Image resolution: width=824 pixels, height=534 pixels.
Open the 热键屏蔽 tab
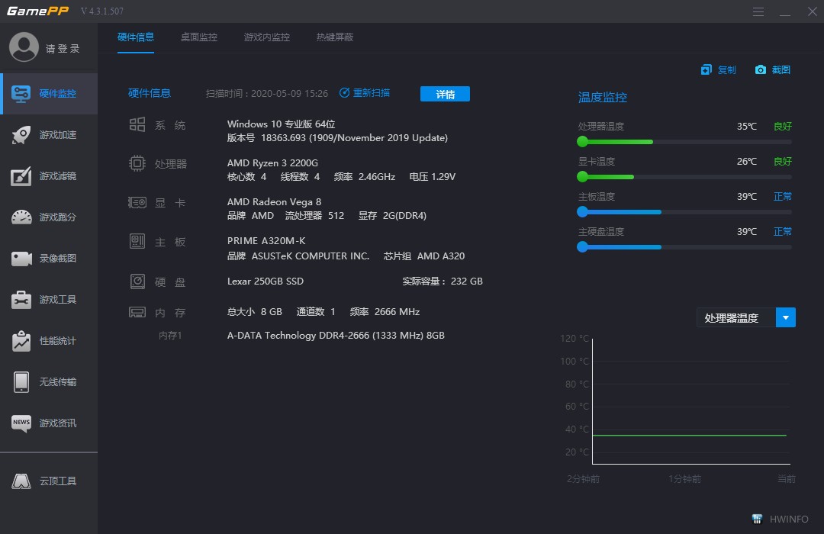pyautogui.click(x=334, y=37)
